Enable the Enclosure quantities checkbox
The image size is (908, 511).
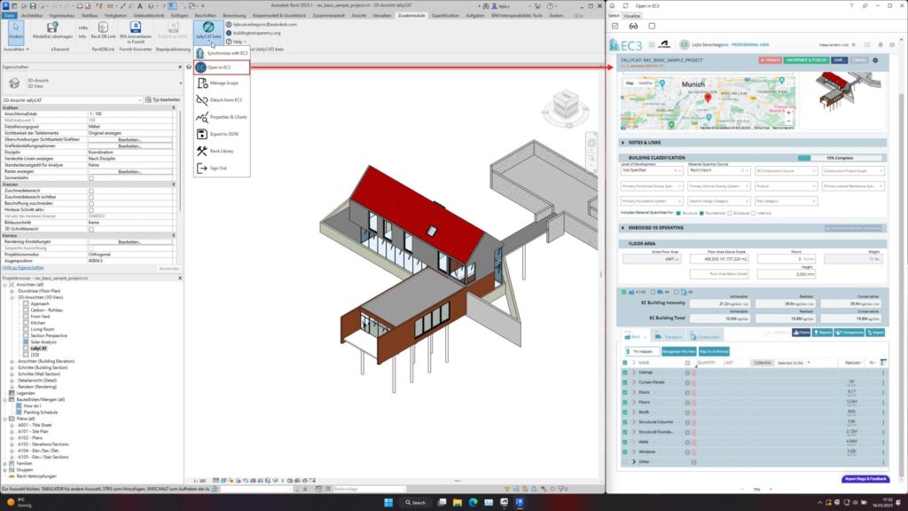[x=730, y=213]
